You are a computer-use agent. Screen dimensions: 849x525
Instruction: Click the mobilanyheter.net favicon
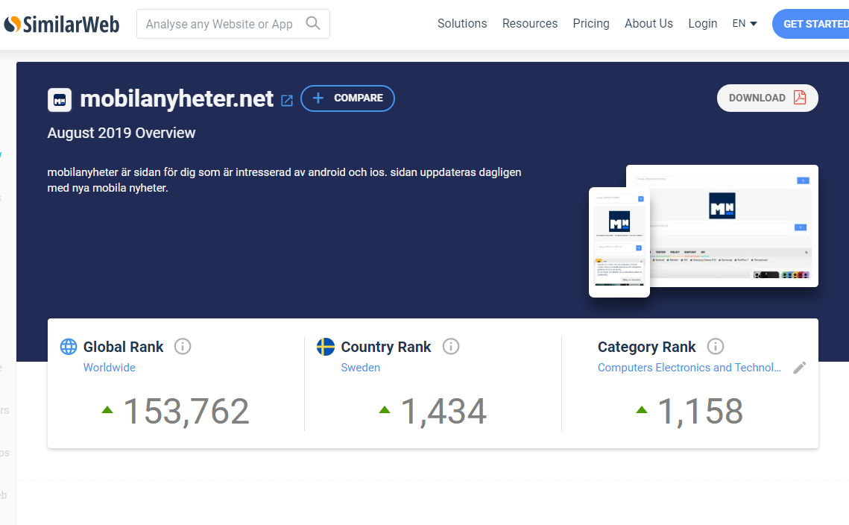(x=60, y=100)
